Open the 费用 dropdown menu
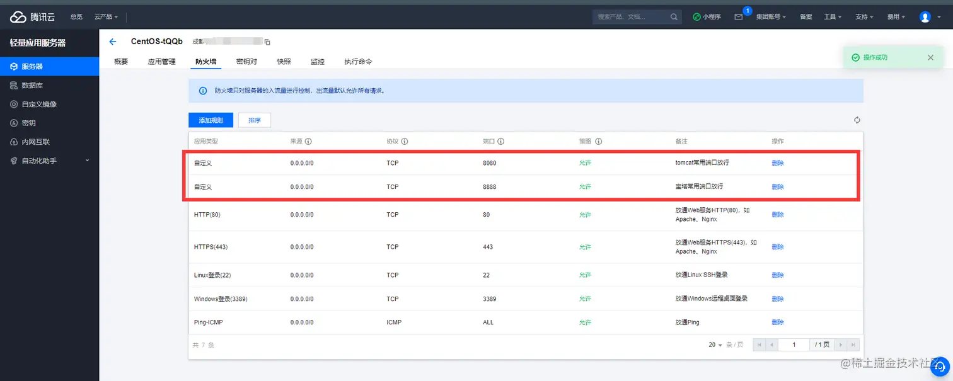 [896, 17]
